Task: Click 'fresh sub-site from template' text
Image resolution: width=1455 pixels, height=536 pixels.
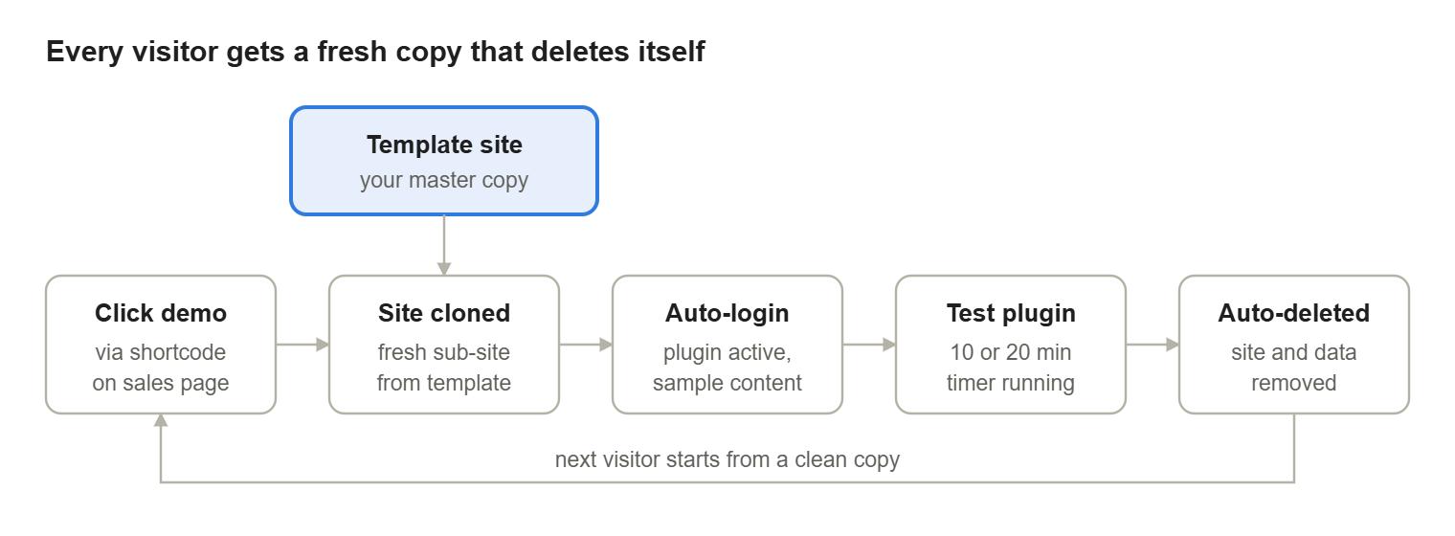Action: (x=444, y=368)
